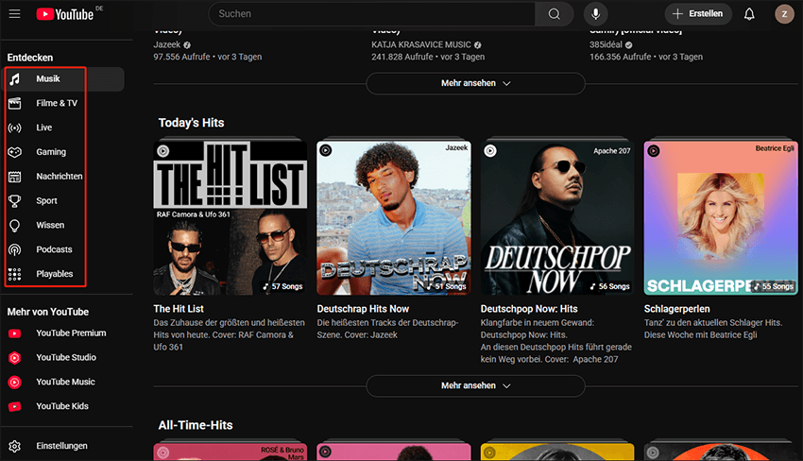Click the Wissen lightbulb icon

pyautogui.click(x=15, y=226)
